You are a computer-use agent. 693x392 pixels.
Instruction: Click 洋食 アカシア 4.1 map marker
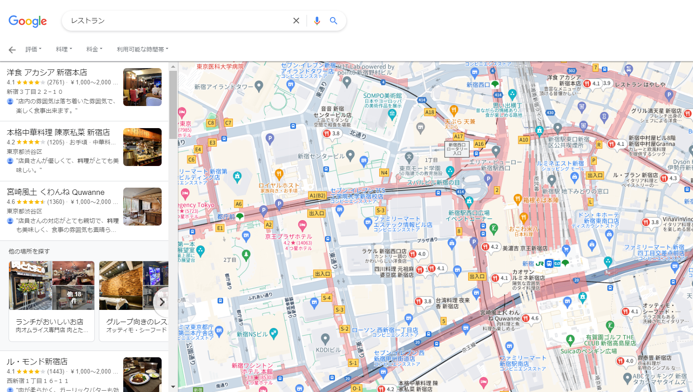[x=592, y=83]
